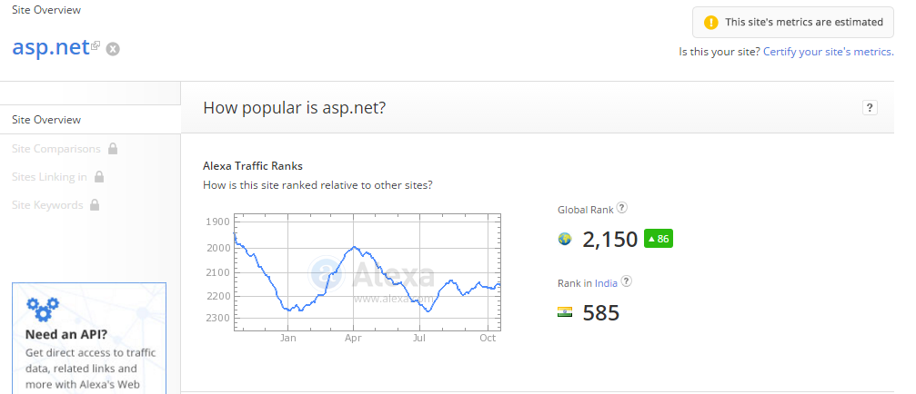Click the Rank in India help icon
The height and width of the screenshot is (394, 916).
click(626, 281)
